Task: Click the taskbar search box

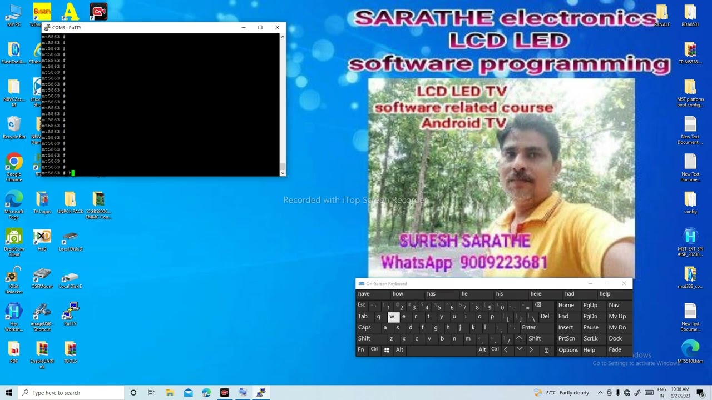Action: point(71,393)
